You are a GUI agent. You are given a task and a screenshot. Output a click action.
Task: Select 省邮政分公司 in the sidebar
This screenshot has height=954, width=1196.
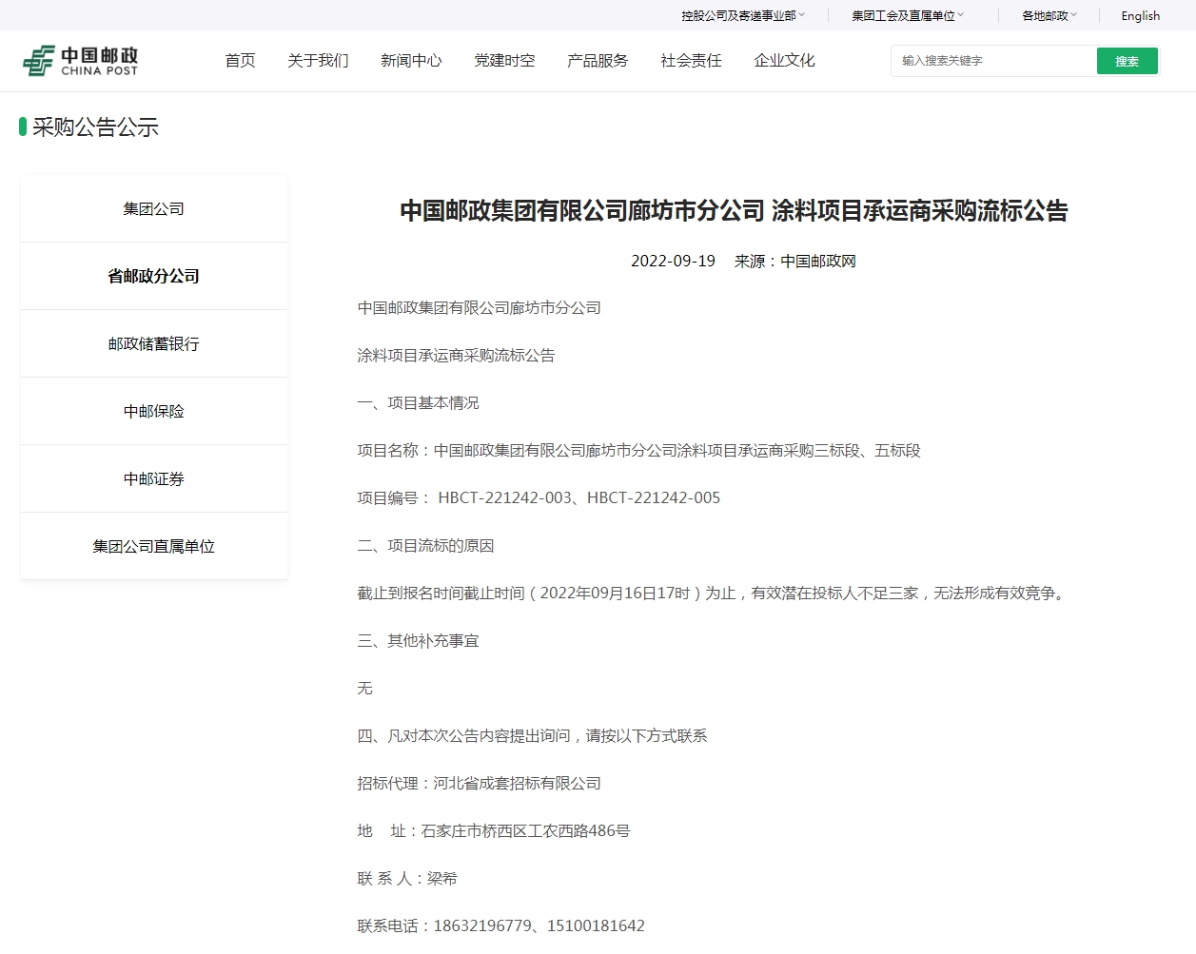154,276
